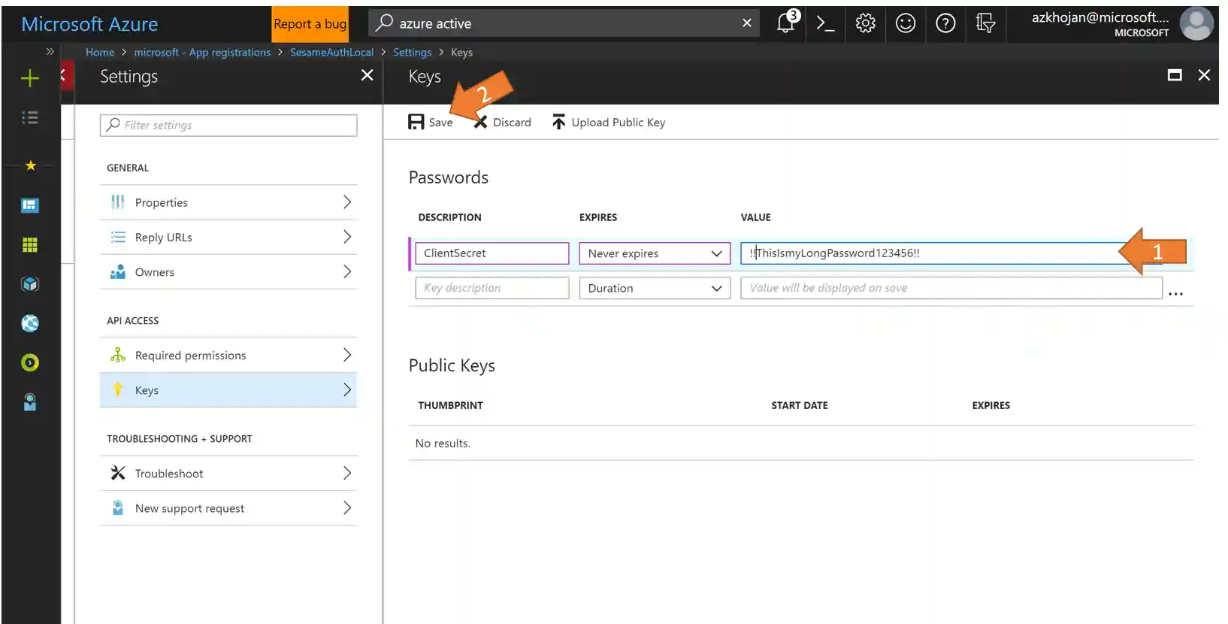
Task: Open the notifications bell icon
Action: click(786, 23)
